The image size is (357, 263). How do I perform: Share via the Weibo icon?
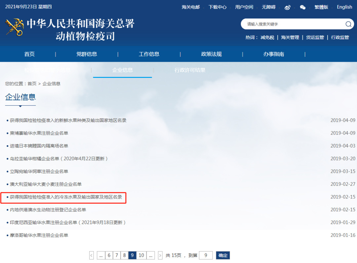[287, 7]
